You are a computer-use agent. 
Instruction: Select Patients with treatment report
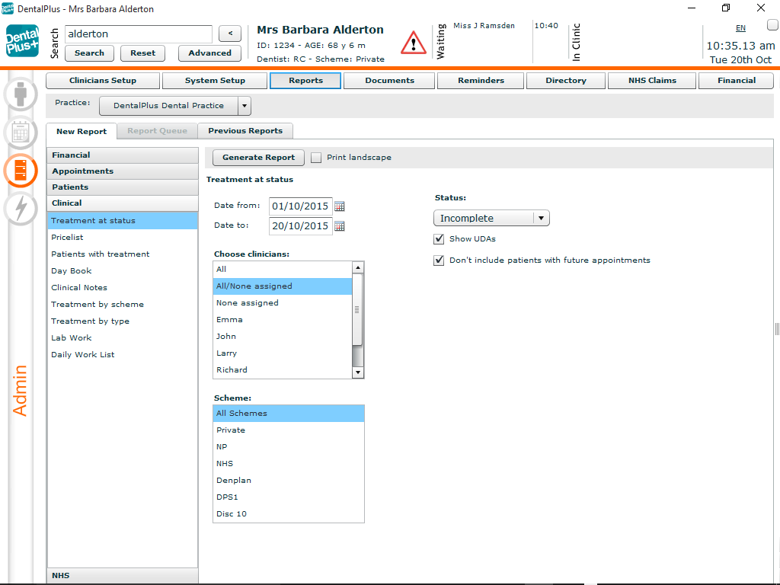tap(123, 254)
